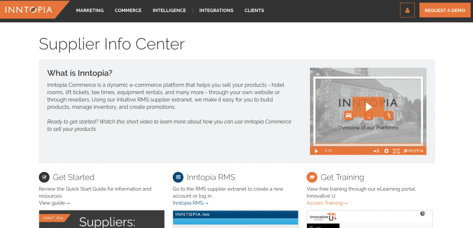Click the small play icon in the video control bar

tap(316, 151)
